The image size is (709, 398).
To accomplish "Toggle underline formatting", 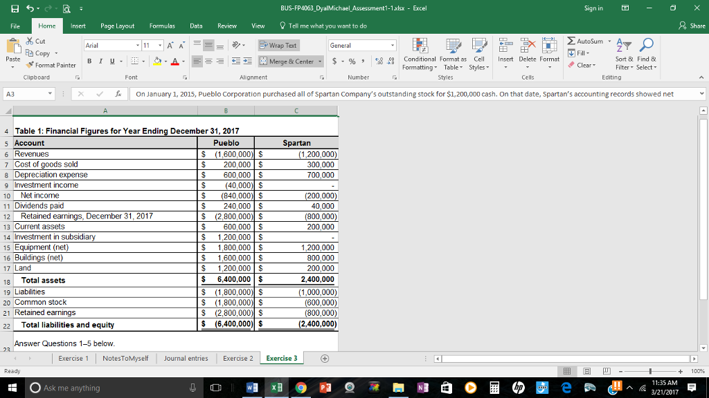I will point(111,61).
